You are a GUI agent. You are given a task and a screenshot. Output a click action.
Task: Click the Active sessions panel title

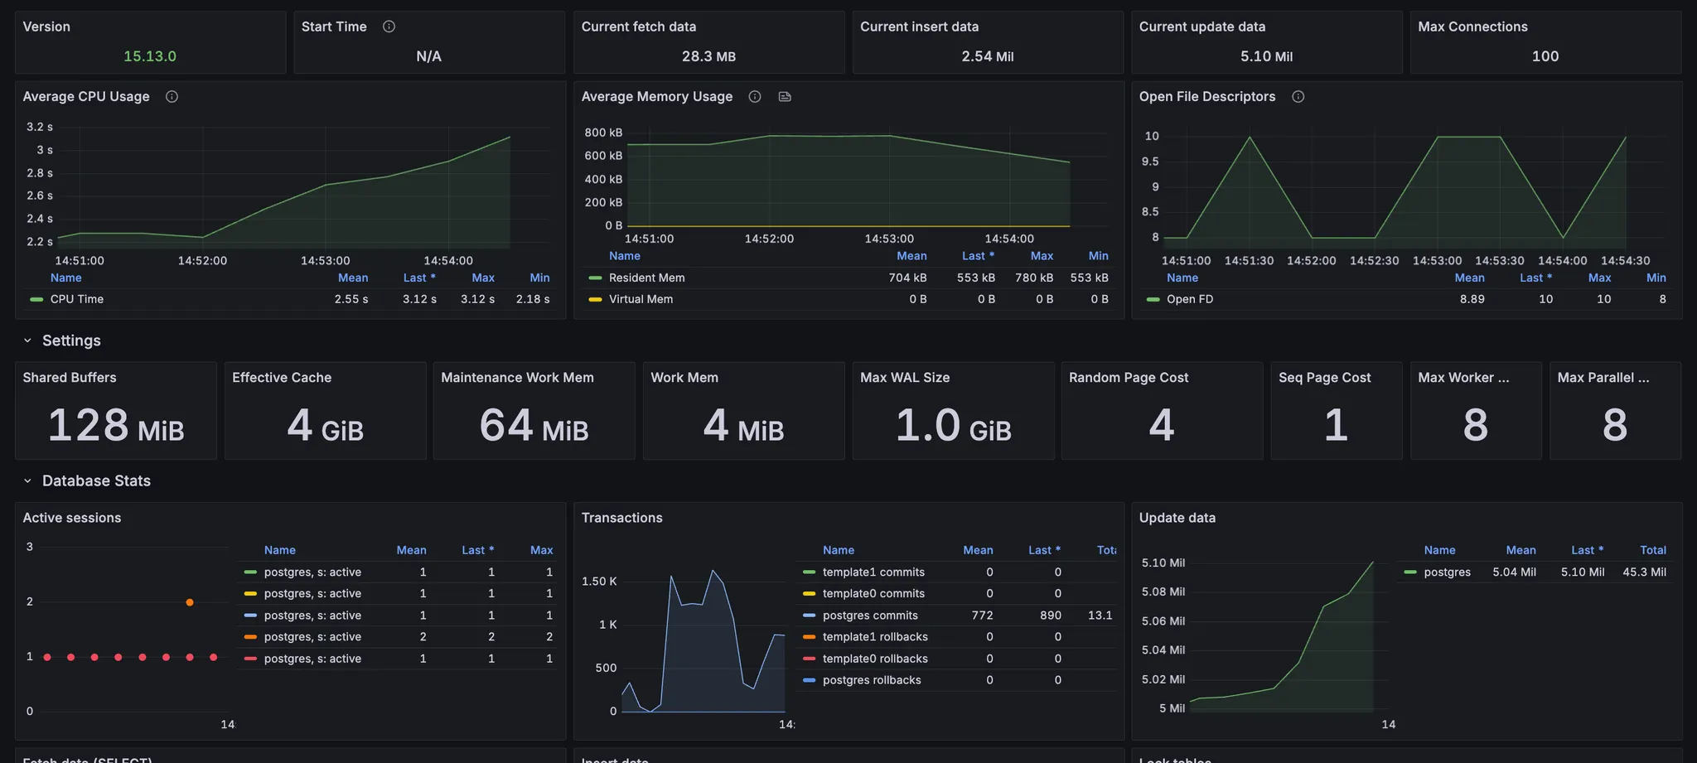72,518
